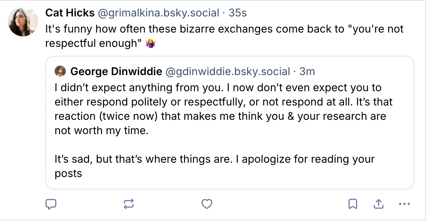426x221 pixels.
Task: Click the @gdinwiddie.bsky.social handle
Action: tap(227, 72)
